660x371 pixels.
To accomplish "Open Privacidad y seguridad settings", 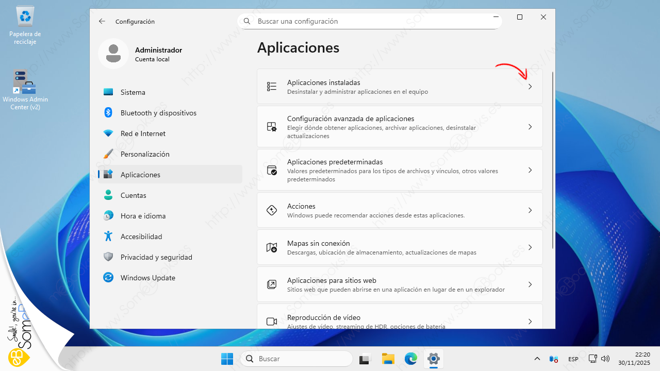I will 156,257.
